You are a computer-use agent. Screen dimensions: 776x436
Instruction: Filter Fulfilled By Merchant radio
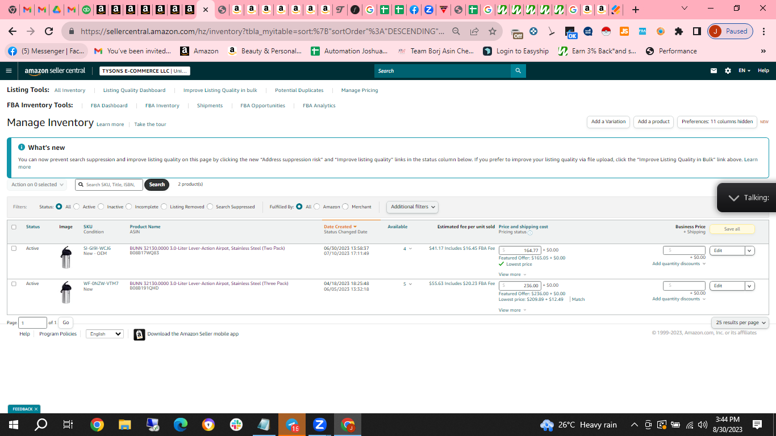click(345, 207)
